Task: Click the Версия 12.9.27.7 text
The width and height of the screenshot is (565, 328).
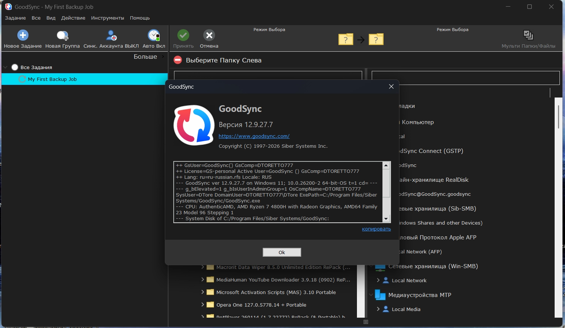Action: [x=246, y=124]
